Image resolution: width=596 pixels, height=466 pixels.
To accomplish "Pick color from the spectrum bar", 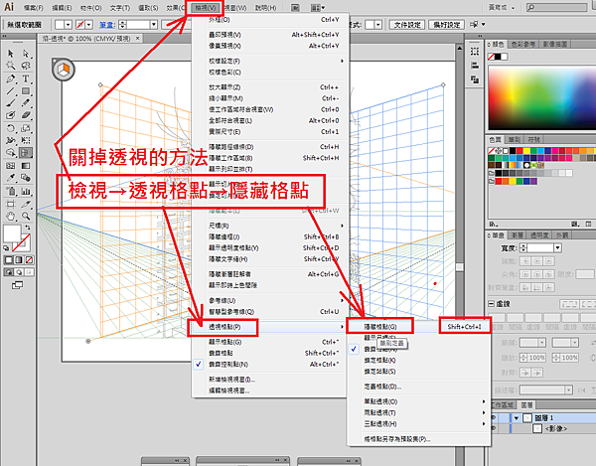I will (x=541, y=98).
